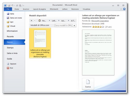Click the Redo icon in quick access toolbar
The width and height of the screenshot is (130, 96).
click(x=17, y=5)
